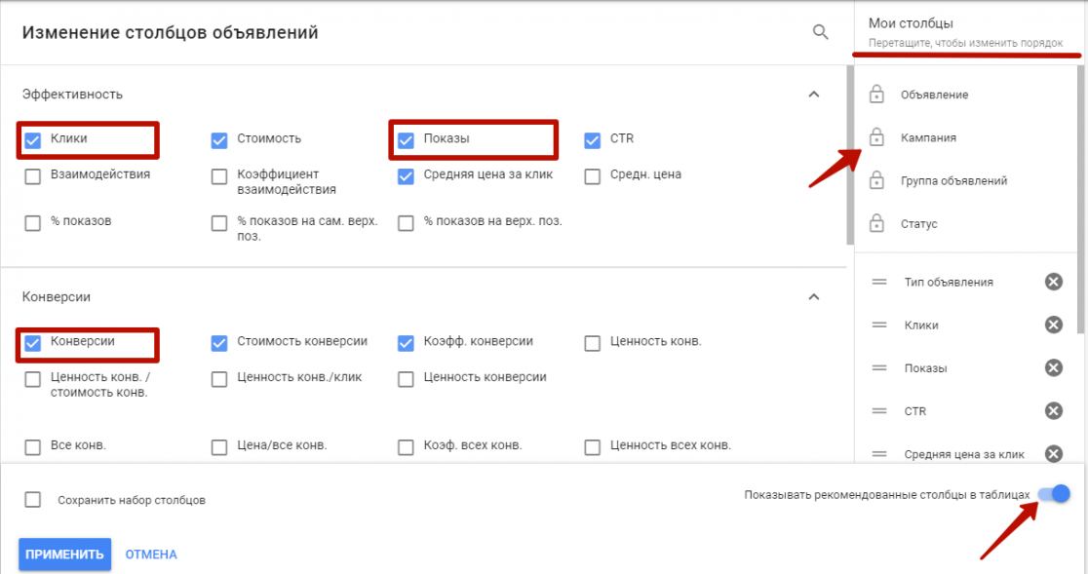Check Ценность конв. / стоимость конв. checkbox
Image resolution: width=1088 pixels, height=574 pixels.
click(32, 379)
